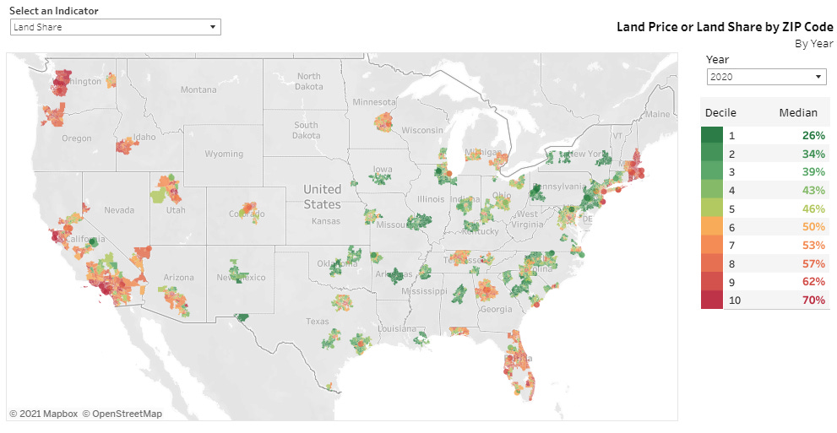Open the Year 2020 dropdown
The height and width of the screenshot is (433, 837).
point(767,77)
